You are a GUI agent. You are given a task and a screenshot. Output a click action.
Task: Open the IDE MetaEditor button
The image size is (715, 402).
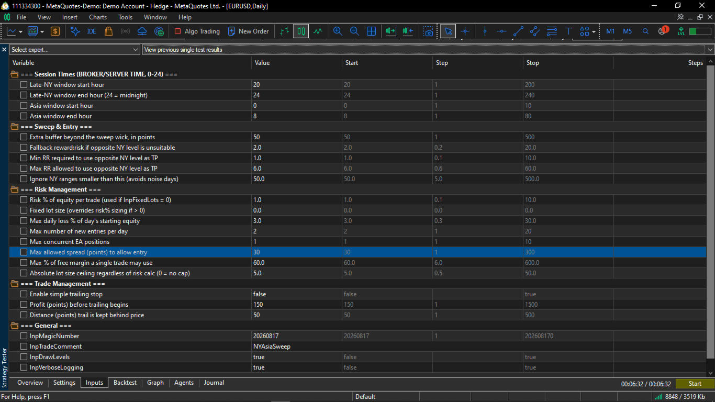coord(92,31)
